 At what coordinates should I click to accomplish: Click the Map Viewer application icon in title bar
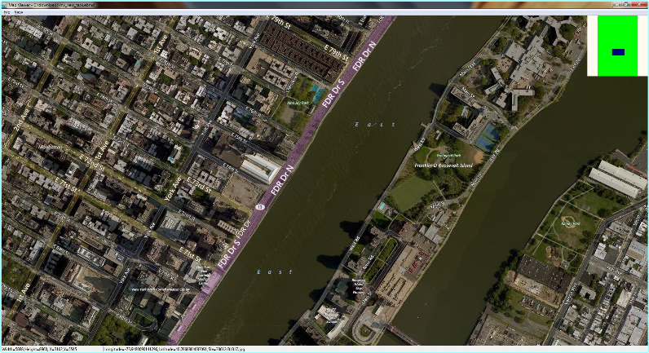[x=5, y=5]
